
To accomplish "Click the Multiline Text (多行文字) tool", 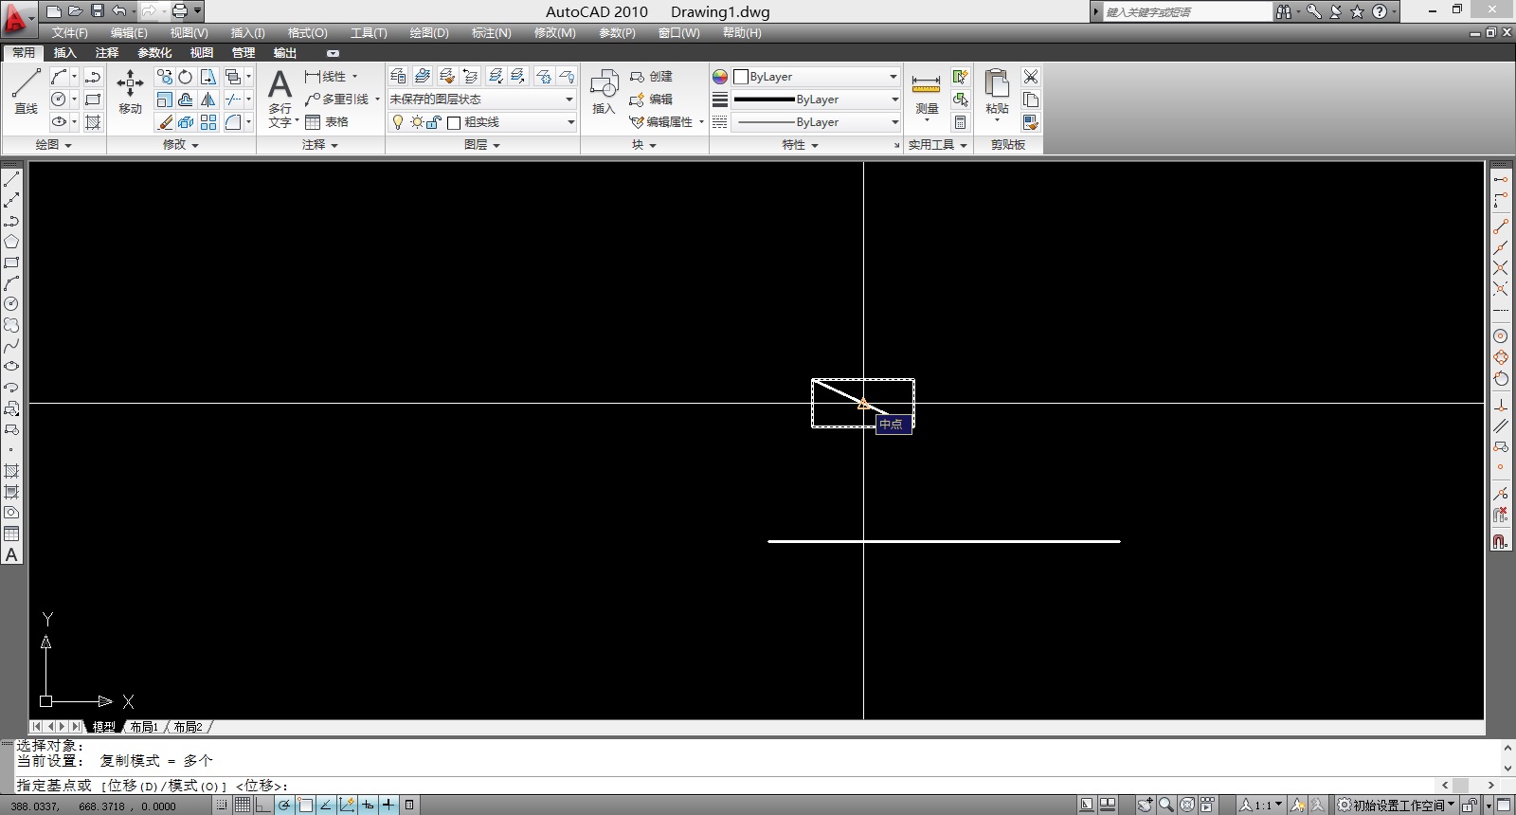I will pos(280,98).
